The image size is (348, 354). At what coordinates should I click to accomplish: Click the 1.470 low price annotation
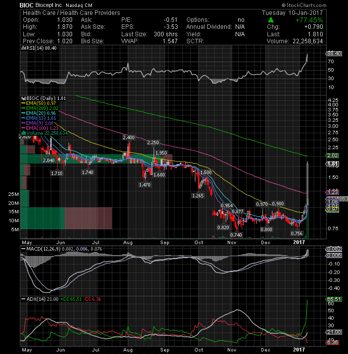coord(145,184)
